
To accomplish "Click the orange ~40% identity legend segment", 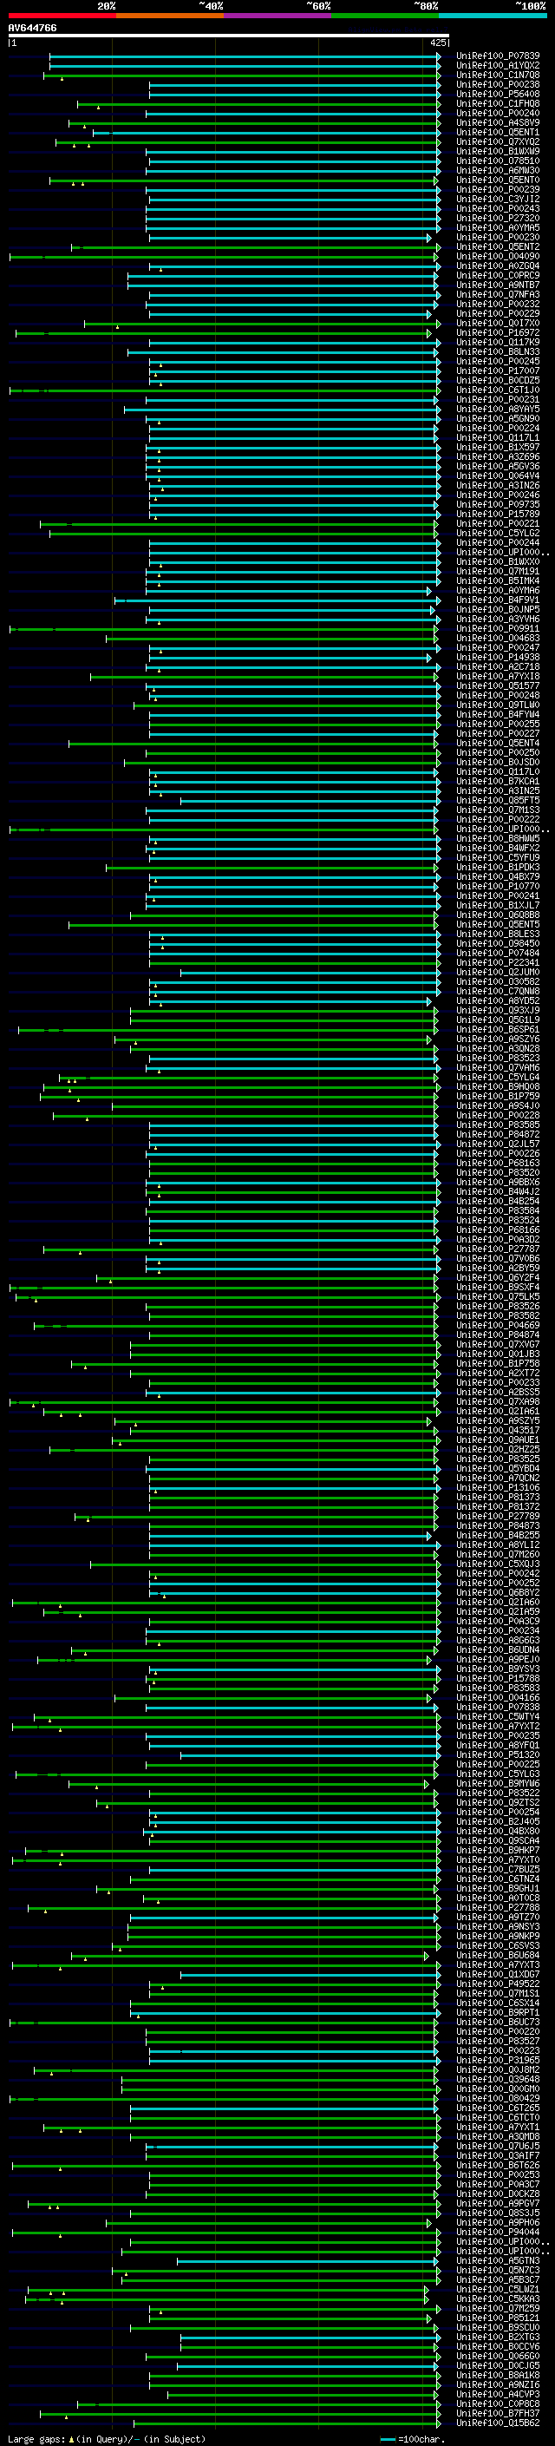I will click(170, 16).
